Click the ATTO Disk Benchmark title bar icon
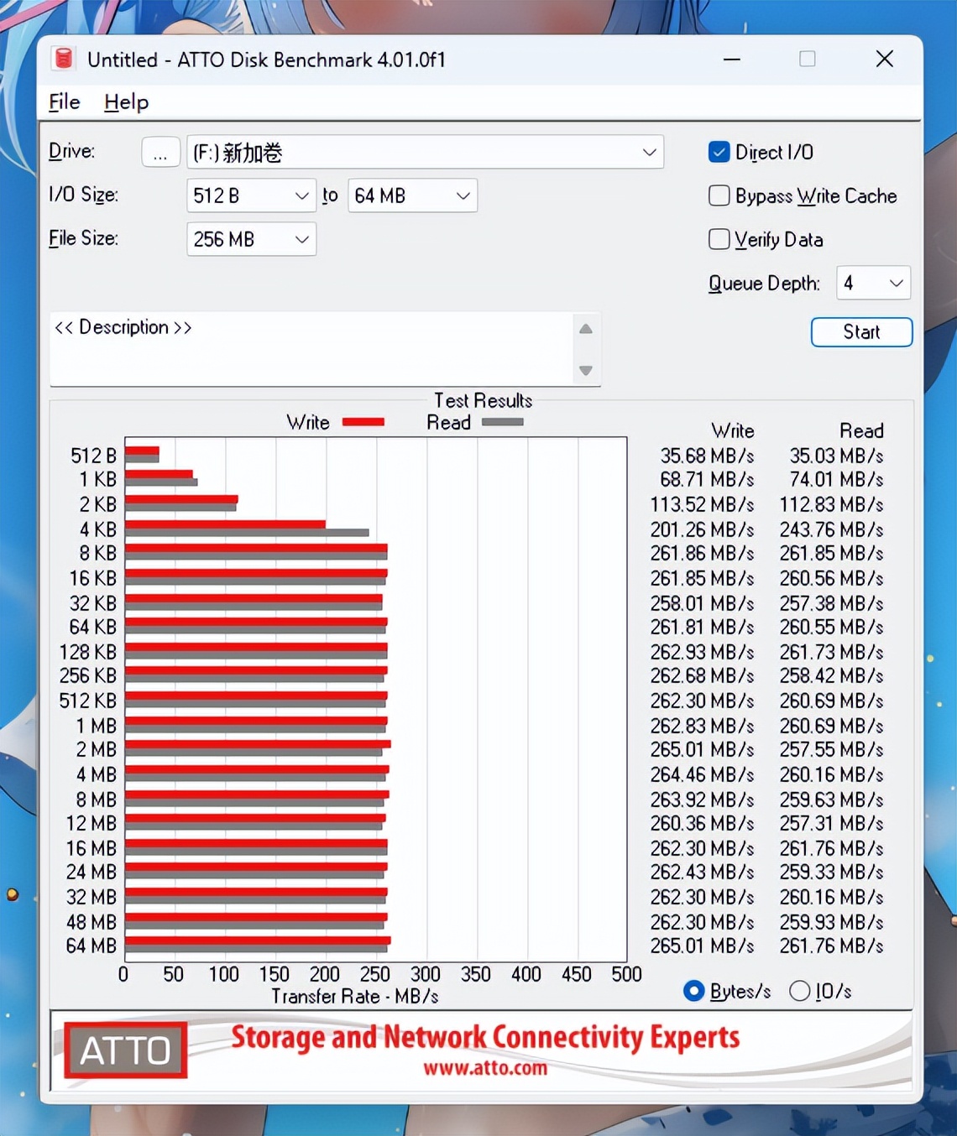 [x=64, y=59]
